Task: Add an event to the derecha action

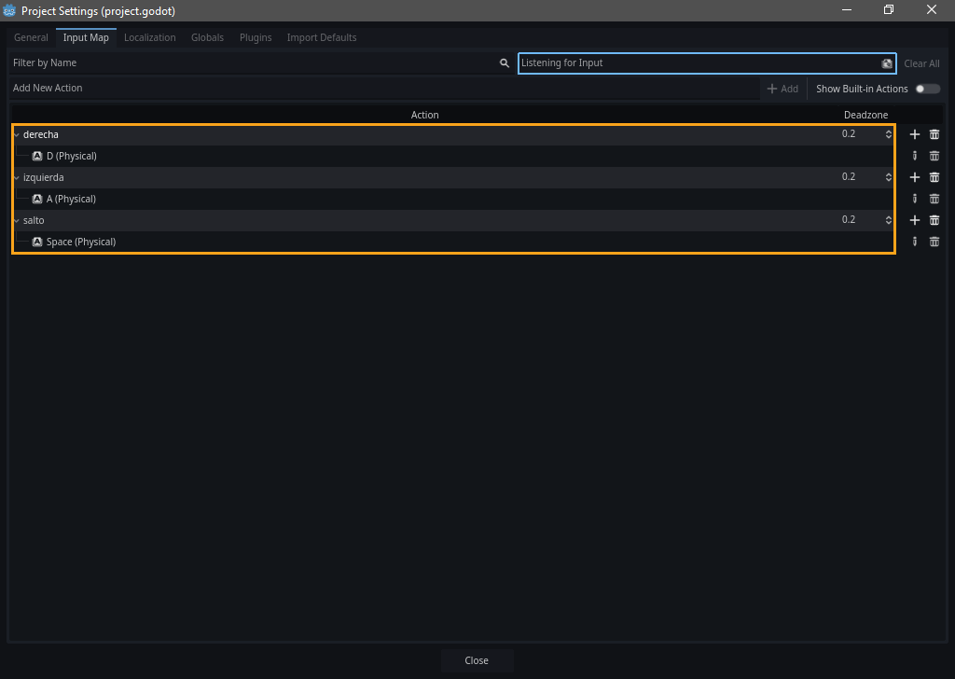Action: pyautogui.click(x=914, y=134)
